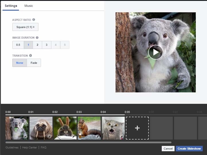This screenshot has height=155, width=207.
Task: Click edit pencil on the rabbit thumbnail
Action: pyautogui.click(x=73, y=137)
